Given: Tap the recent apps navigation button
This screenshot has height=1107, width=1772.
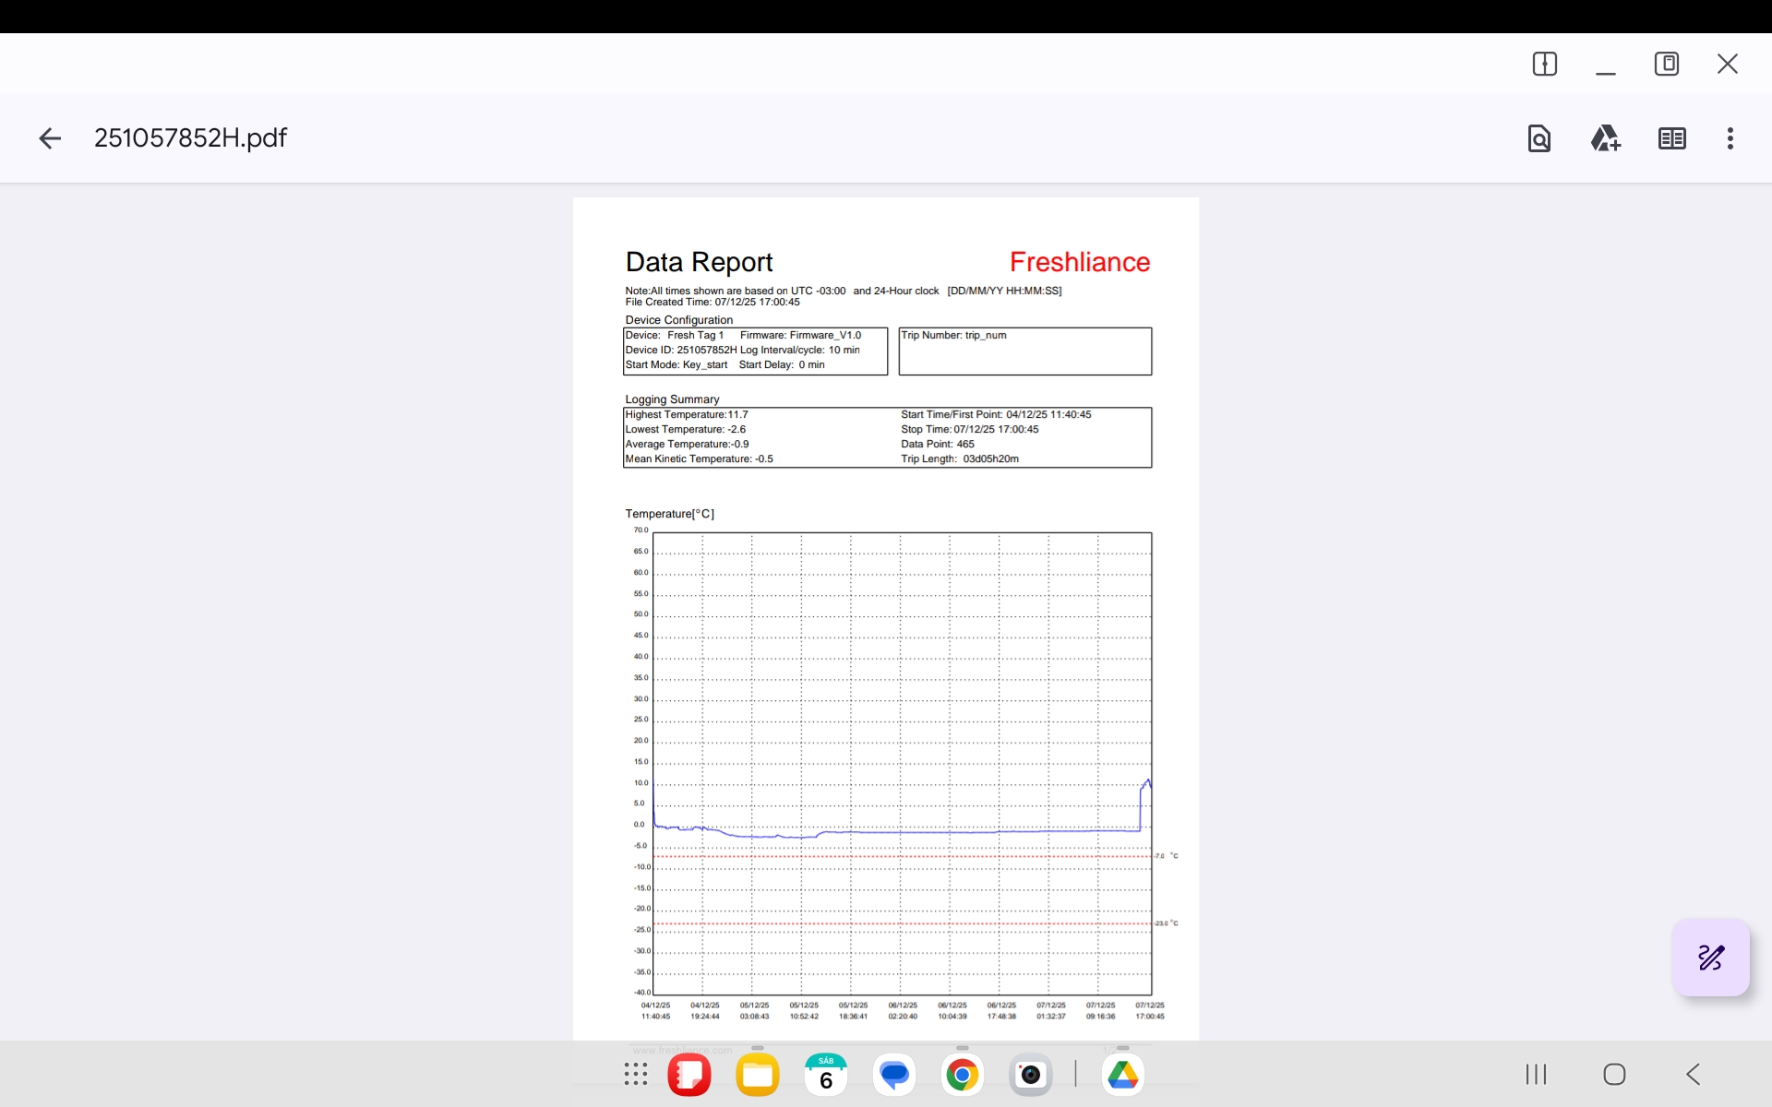Looking at the screenshot, I should point(1536,1074).
